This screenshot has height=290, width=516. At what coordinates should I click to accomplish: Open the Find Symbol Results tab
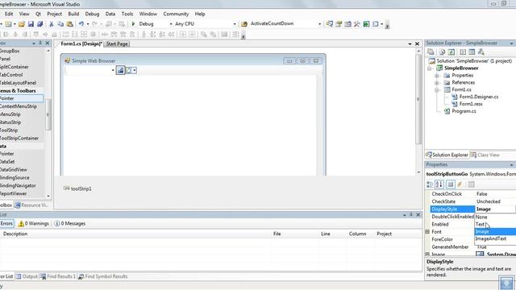pyautogui.click(x=103, y=276)
